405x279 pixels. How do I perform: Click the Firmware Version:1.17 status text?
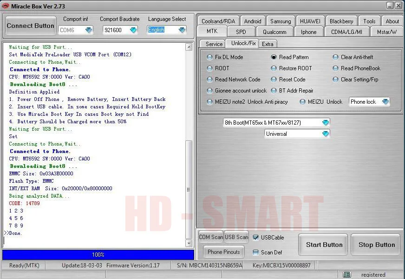coord(133,266)
